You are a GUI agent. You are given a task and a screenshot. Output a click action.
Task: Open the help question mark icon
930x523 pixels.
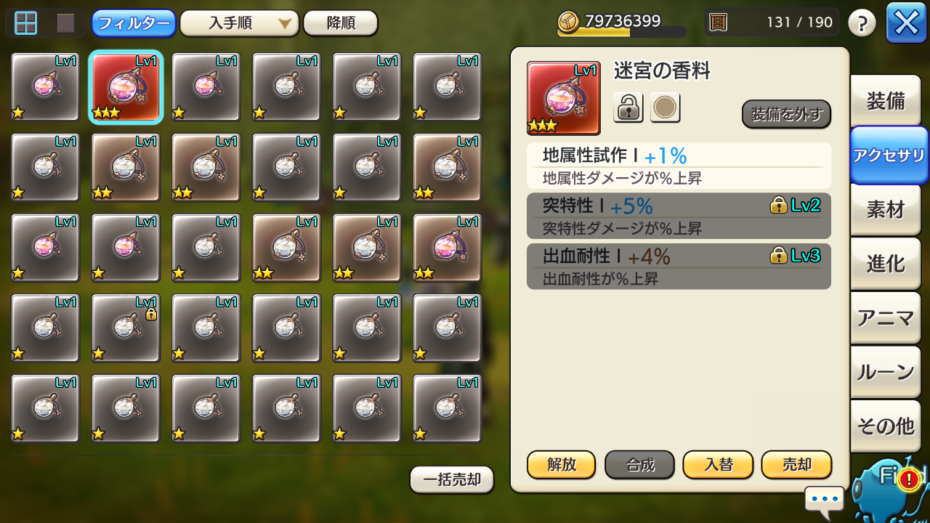[862, 23]
